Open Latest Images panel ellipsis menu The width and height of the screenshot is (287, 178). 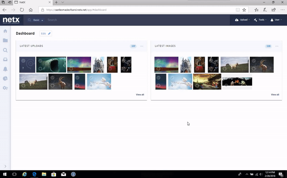coord(277,46)
